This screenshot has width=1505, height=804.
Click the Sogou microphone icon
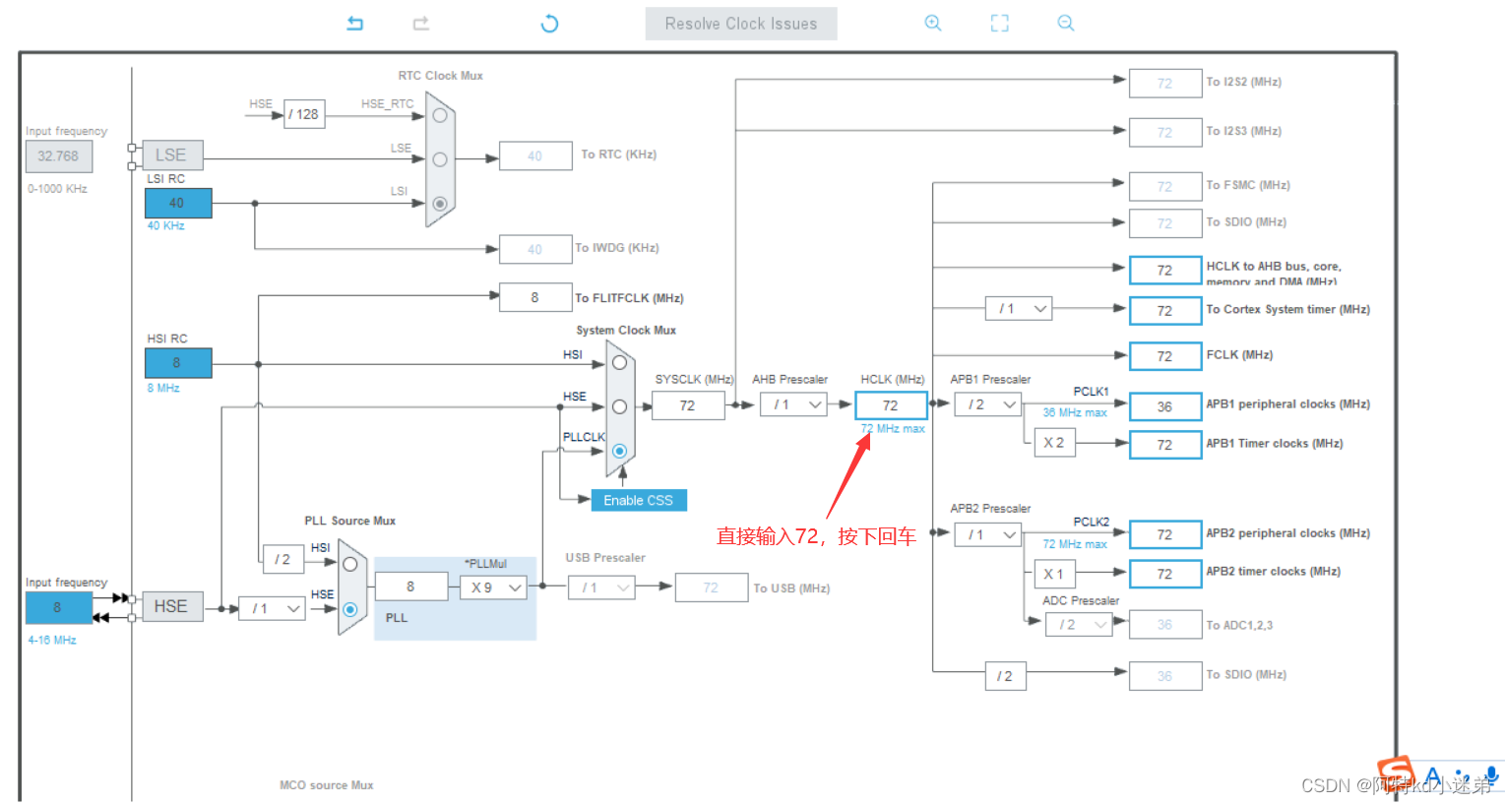tap(1492, 776)
